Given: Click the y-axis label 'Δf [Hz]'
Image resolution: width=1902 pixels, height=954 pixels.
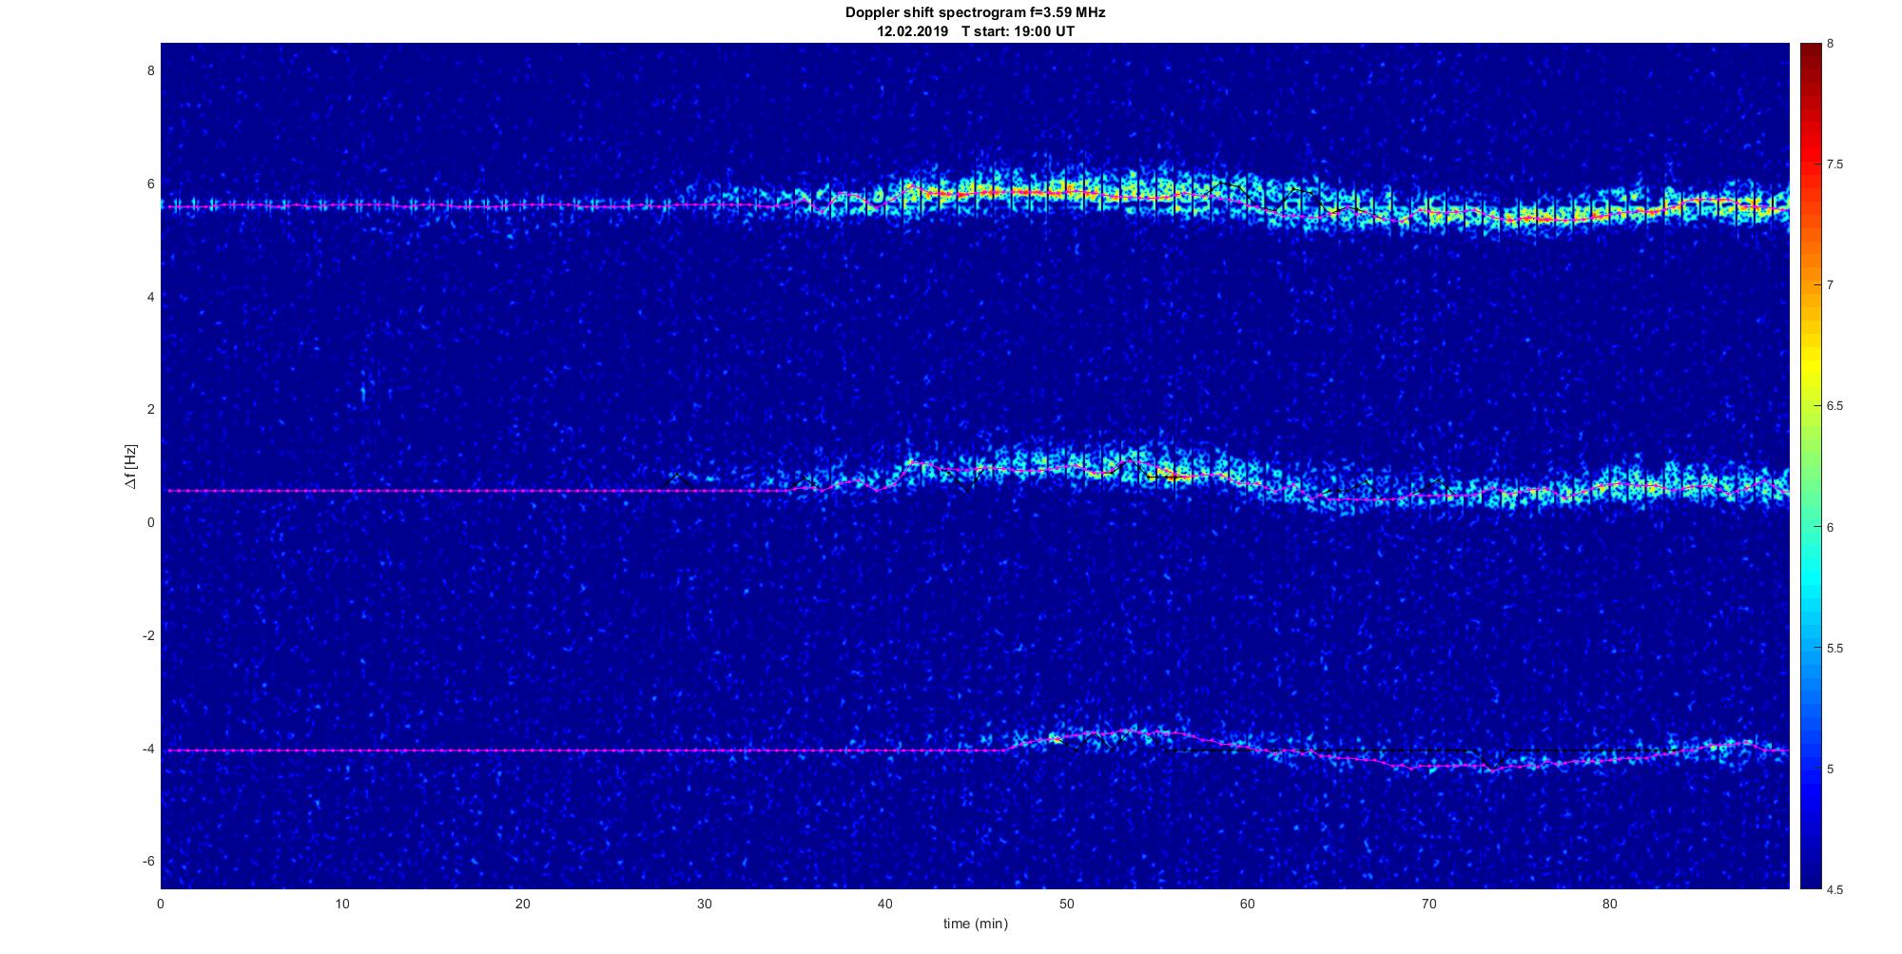Looking at the screenshot, I should click(131, 466).
